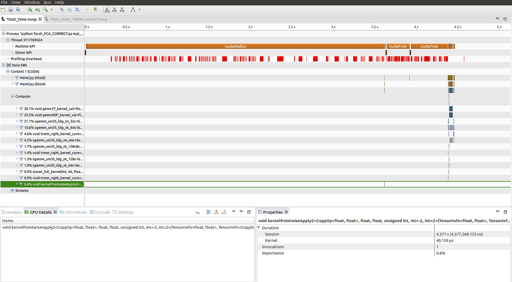
Task: Click the Zoom In magnifier icon
Action: tap(62, 9)
